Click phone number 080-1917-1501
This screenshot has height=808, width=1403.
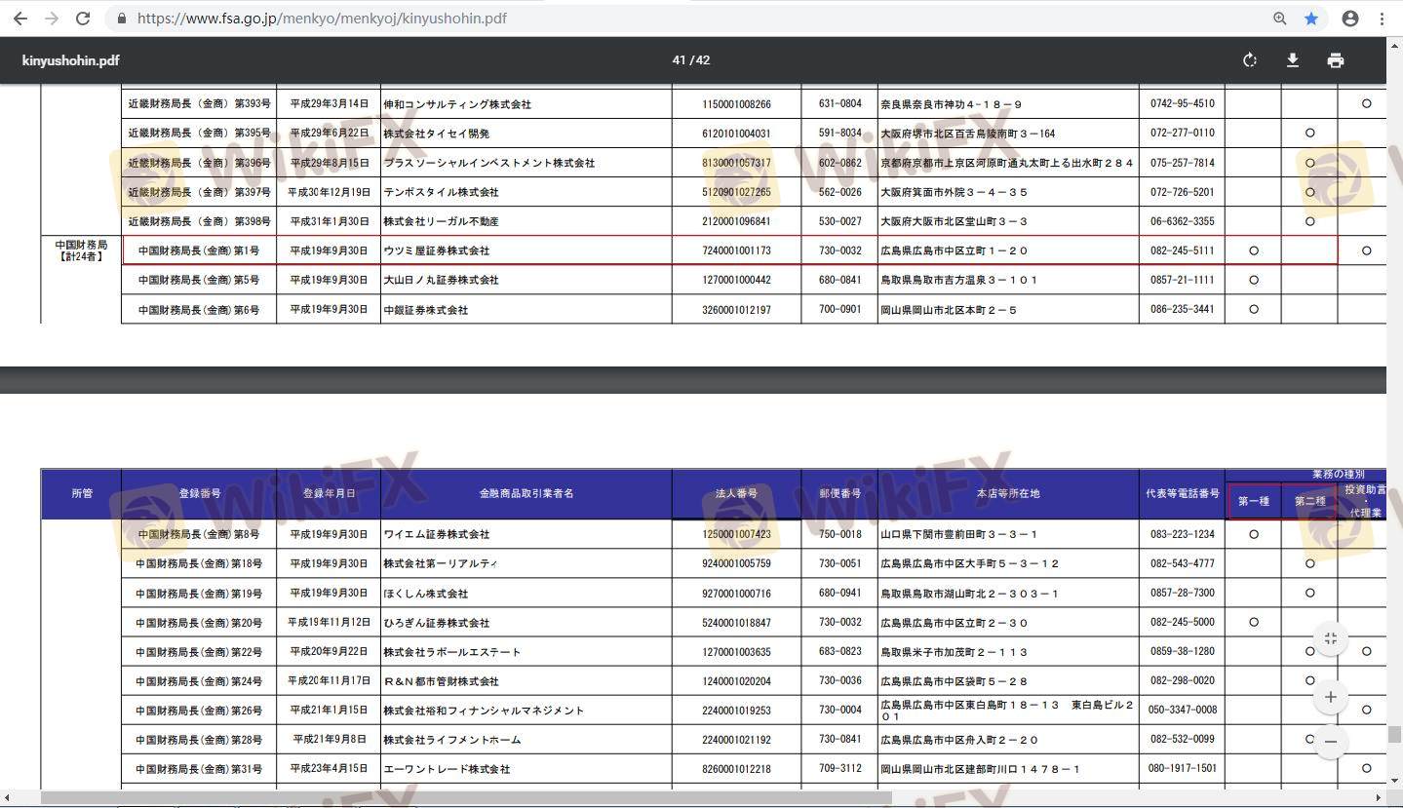point(1182,769)
